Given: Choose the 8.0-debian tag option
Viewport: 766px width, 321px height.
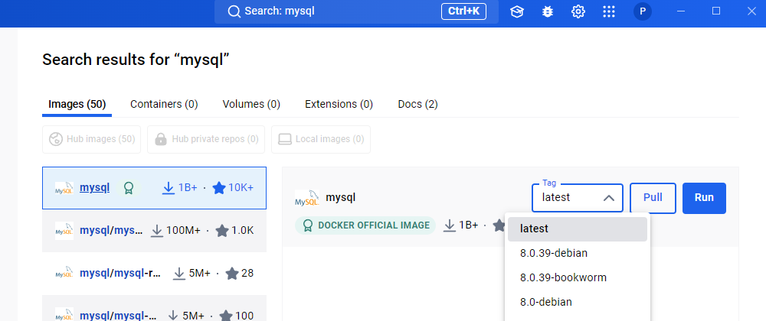Looking at the screenshot, I should click(578, 302).
